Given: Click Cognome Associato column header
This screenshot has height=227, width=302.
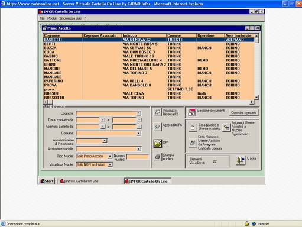Looking at the screenshot, I should click(x=102, y=35).
